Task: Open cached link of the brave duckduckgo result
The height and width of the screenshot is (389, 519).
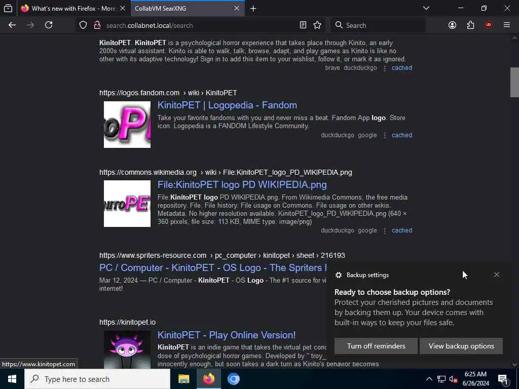Action: pyautogui.click(x=402, y=68)
